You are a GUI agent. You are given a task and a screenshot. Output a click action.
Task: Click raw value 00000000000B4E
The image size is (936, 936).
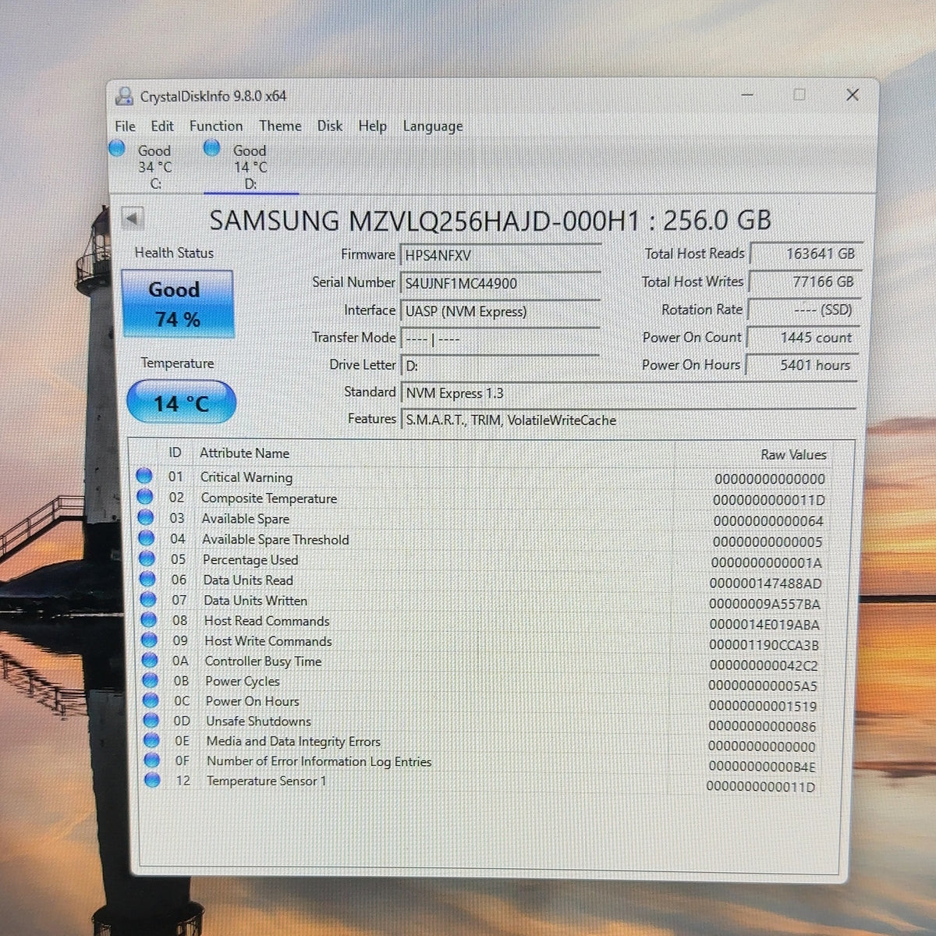(762, 767)
